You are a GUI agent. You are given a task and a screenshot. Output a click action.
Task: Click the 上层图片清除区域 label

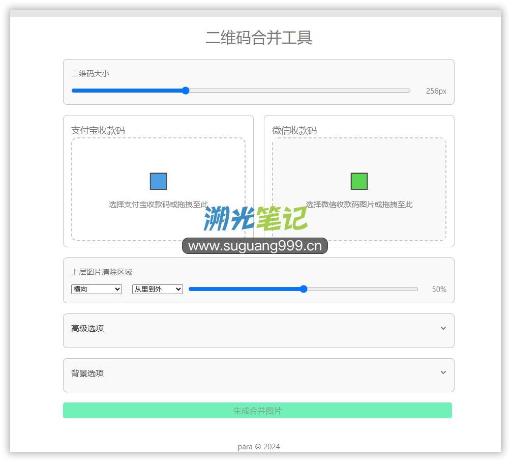(102, 272)
